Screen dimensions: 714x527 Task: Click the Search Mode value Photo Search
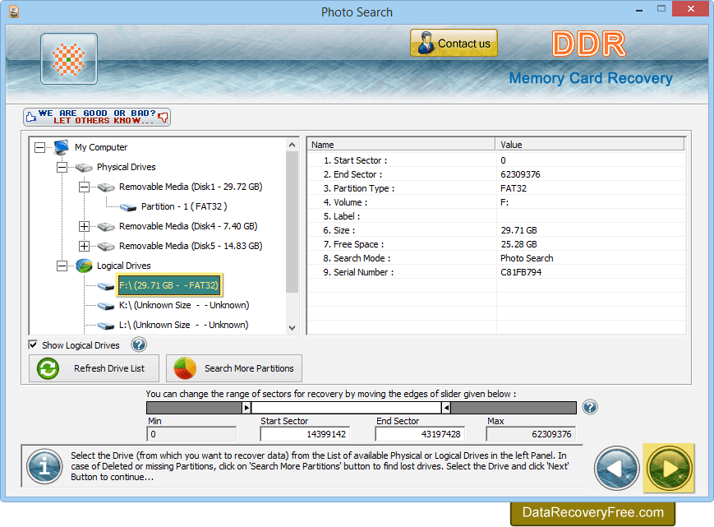(x=591, y=258)
